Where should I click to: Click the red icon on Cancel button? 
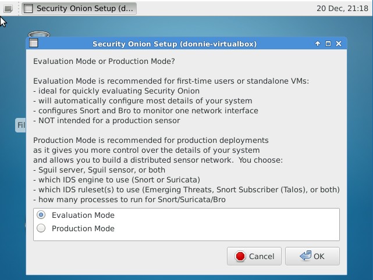point(240,256)
